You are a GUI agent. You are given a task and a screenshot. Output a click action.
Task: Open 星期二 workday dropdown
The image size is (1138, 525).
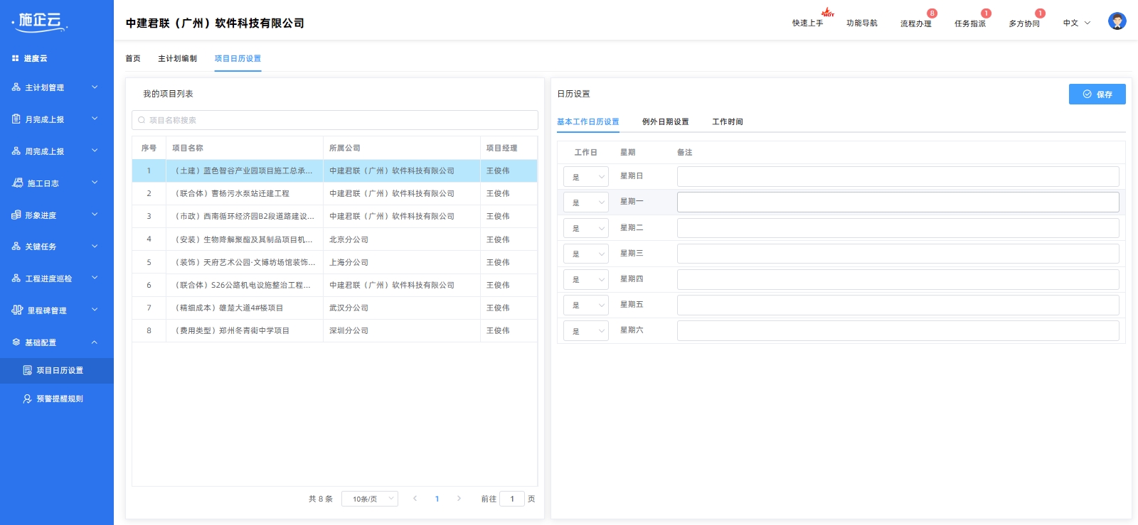pyautogui.click(x=586, y=228)
